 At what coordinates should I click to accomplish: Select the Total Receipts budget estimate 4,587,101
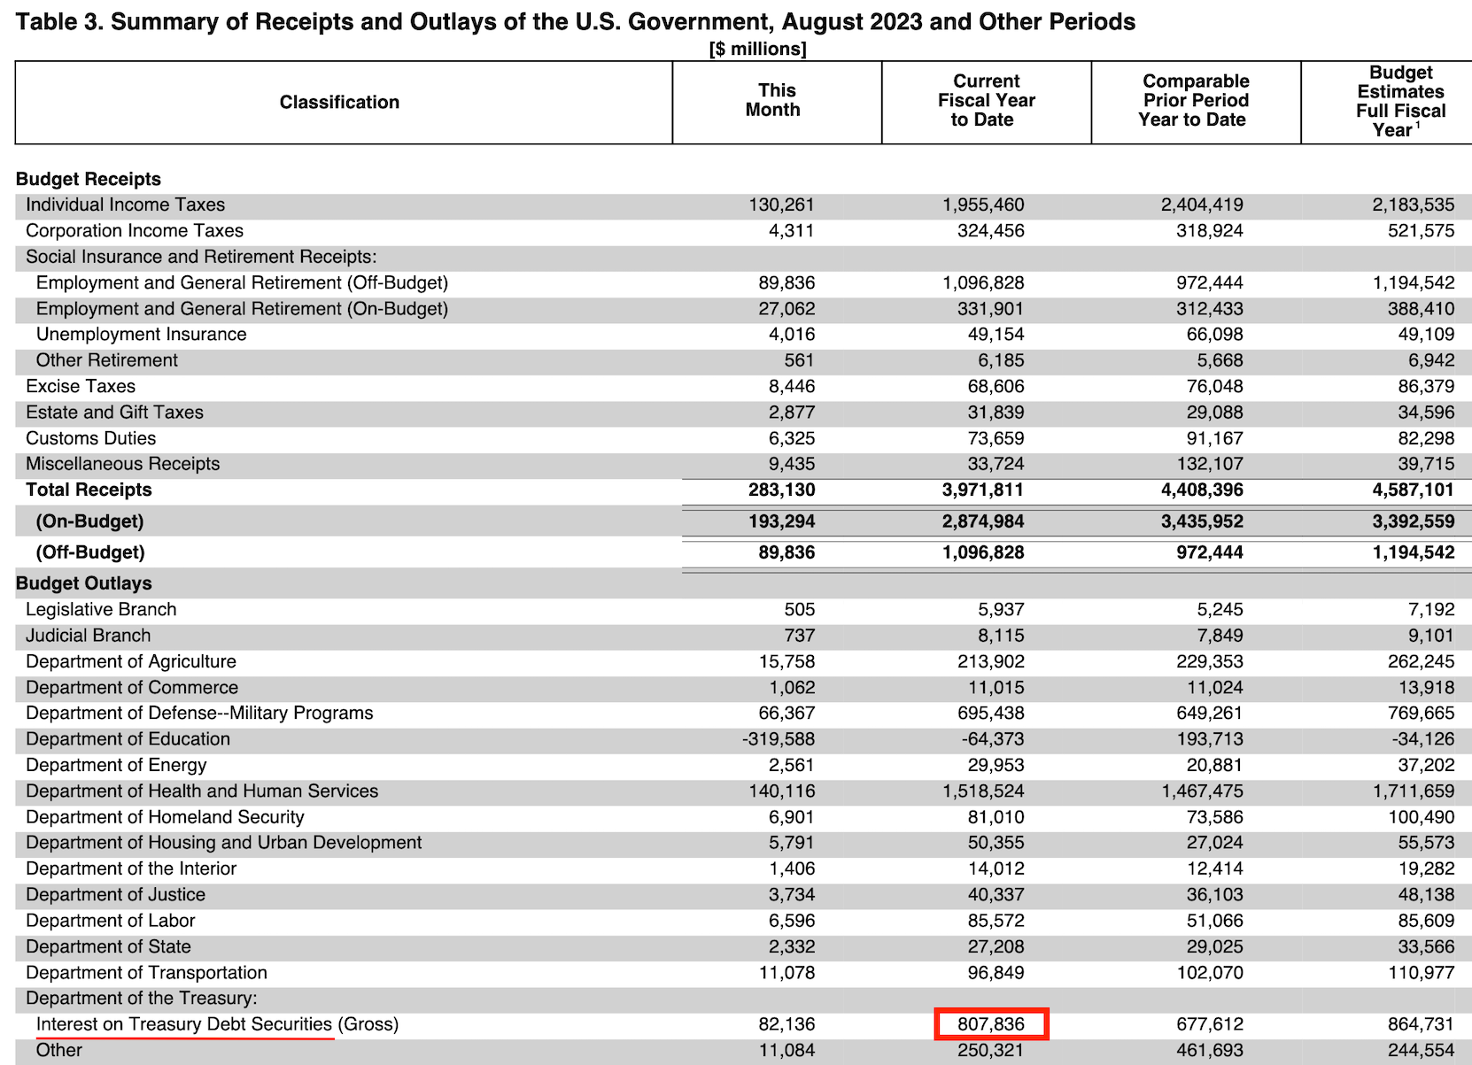(1414, 490)
